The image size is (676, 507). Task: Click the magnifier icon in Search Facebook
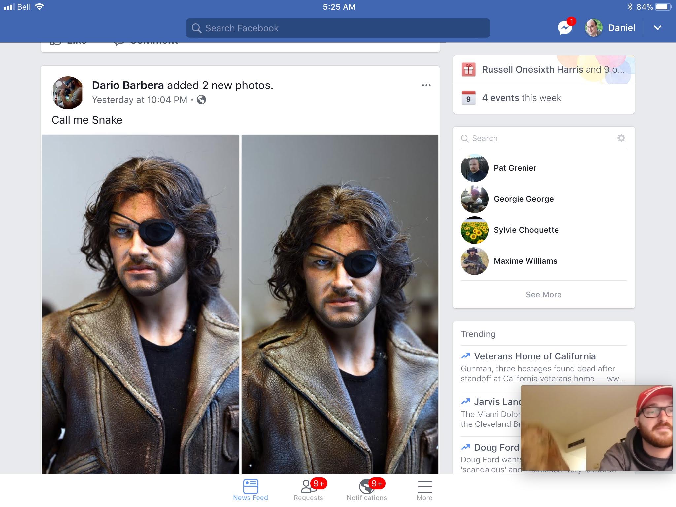(x=196, y=28)
